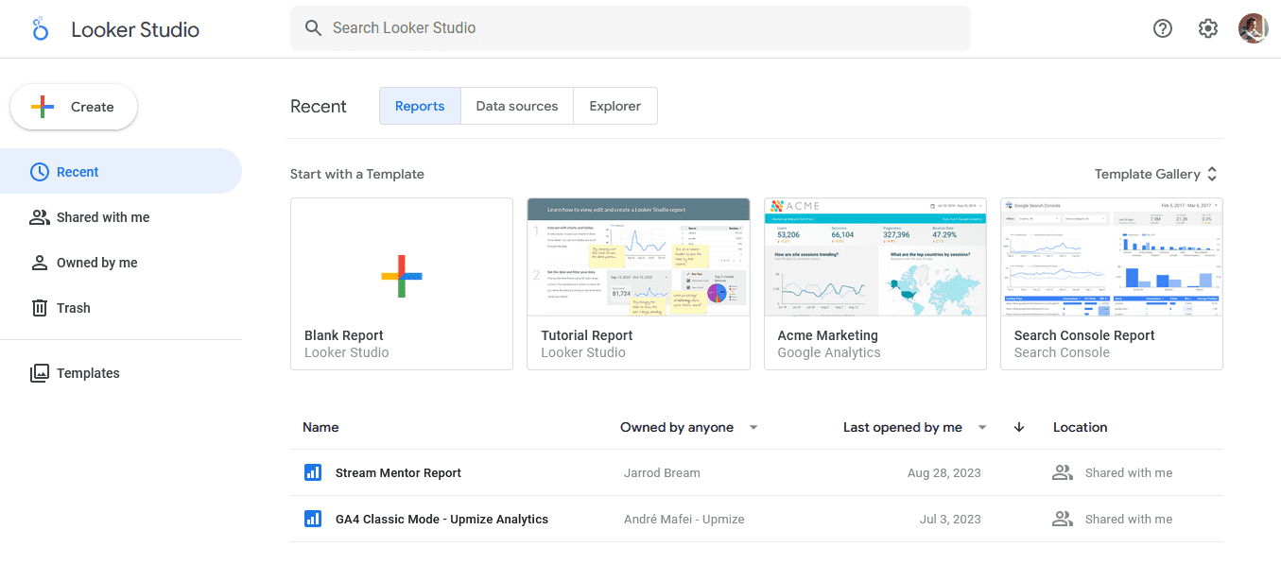Screen dimensions: 1281x564
Task: Click Shared with me in Stream Mentor row
Action: pyautogui.click(x=1129, y=473)
